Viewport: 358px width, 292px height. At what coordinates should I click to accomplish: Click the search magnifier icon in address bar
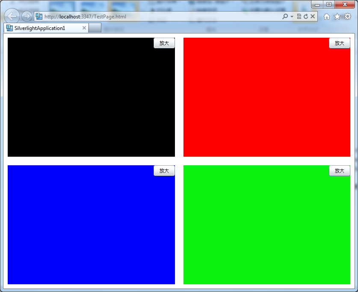tap(285, 16)
